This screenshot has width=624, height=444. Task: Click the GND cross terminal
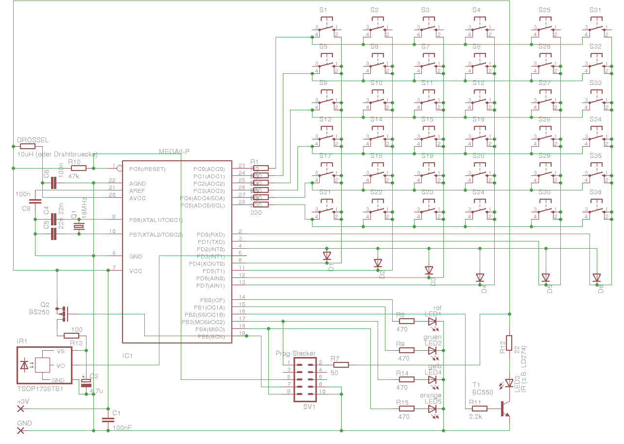coord(20,430)
